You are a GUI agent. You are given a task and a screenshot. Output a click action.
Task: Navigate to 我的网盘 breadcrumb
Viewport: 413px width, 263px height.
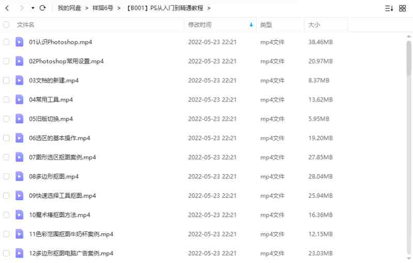click(x=69, y=8)
